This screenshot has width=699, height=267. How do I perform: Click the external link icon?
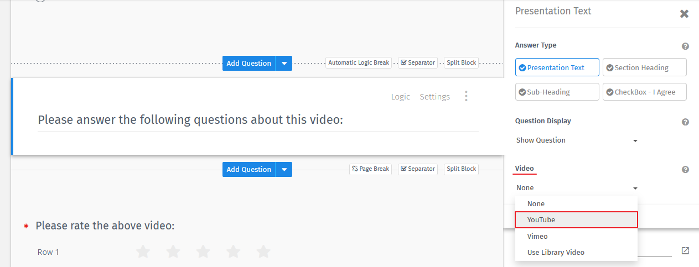pos(685,251)
